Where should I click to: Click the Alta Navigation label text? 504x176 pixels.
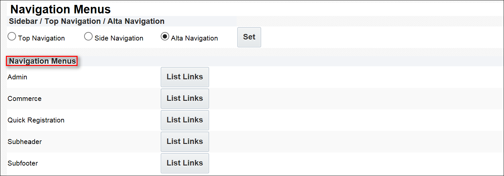tap(194, 38)
